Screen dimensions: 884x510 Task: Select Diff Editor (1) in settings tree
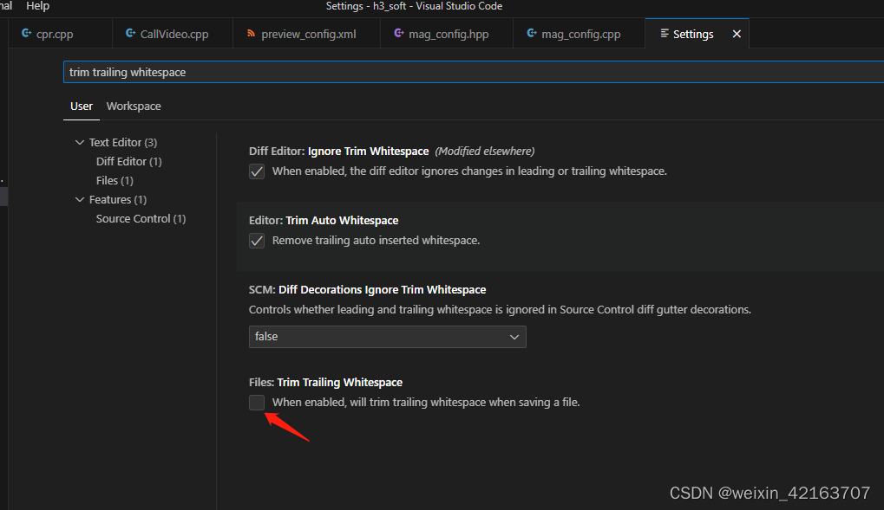tap(129, 162)
